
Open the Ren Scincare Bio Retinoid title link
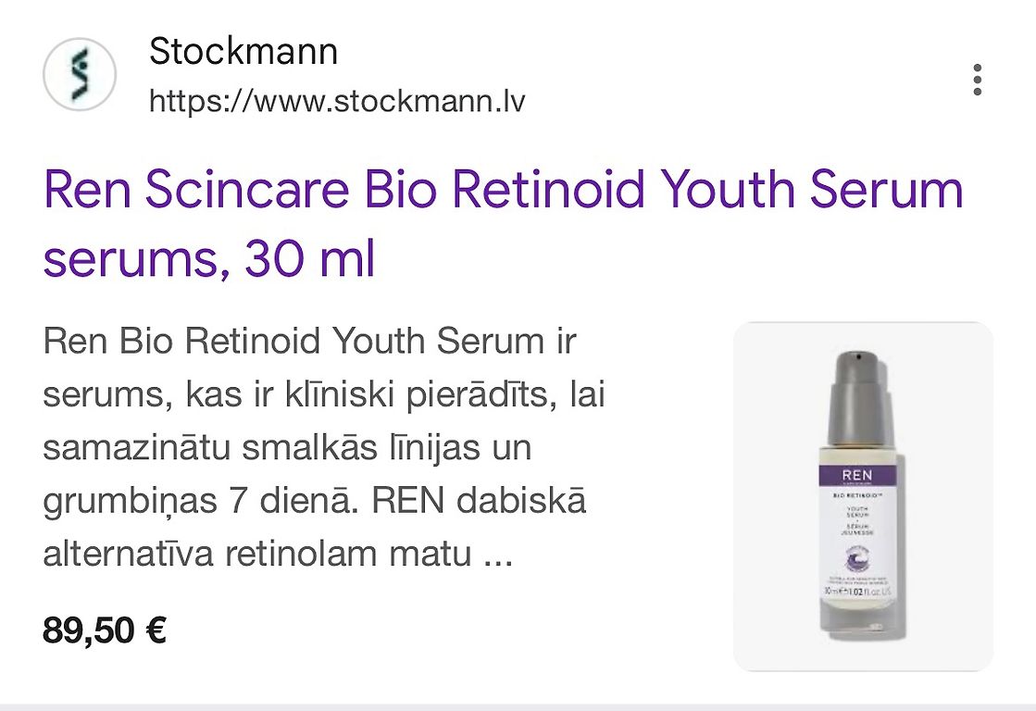[504, 223]
